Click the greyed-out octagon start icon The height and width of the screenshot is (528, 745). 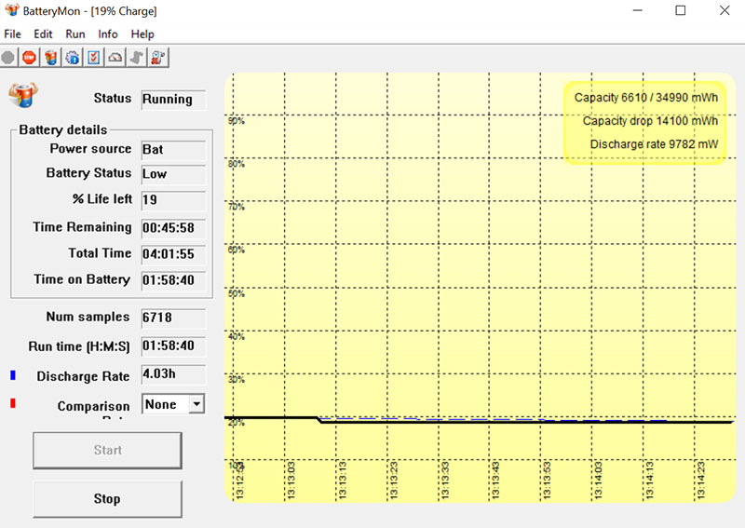pyautogui.click(x=8, y=58)
